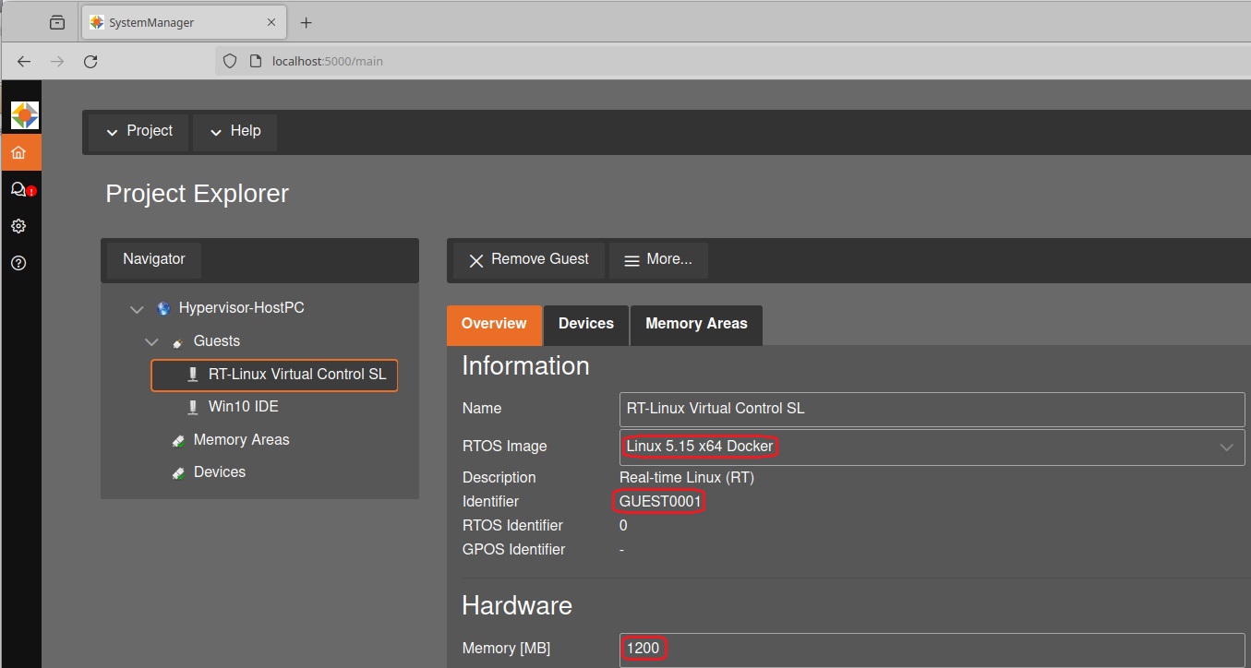
Task: Open the Home page via sidebar icon
Action: coord(21,152)
